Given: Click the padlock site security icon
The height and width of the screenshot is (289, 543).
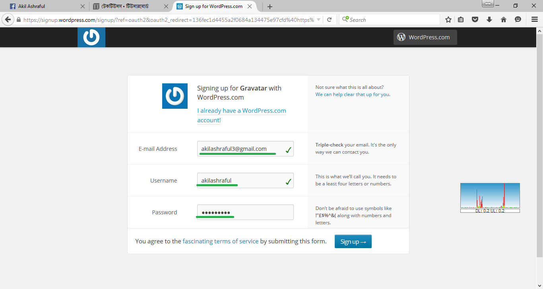Looking at the screenshot, I should (x=18, y=19).
